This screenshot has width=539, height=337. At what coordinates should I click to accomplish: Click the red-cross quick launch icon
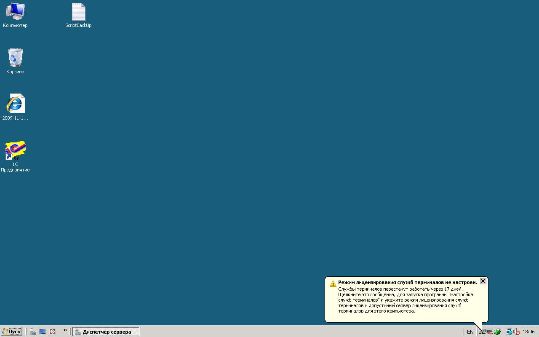click(x=52, y=332)
